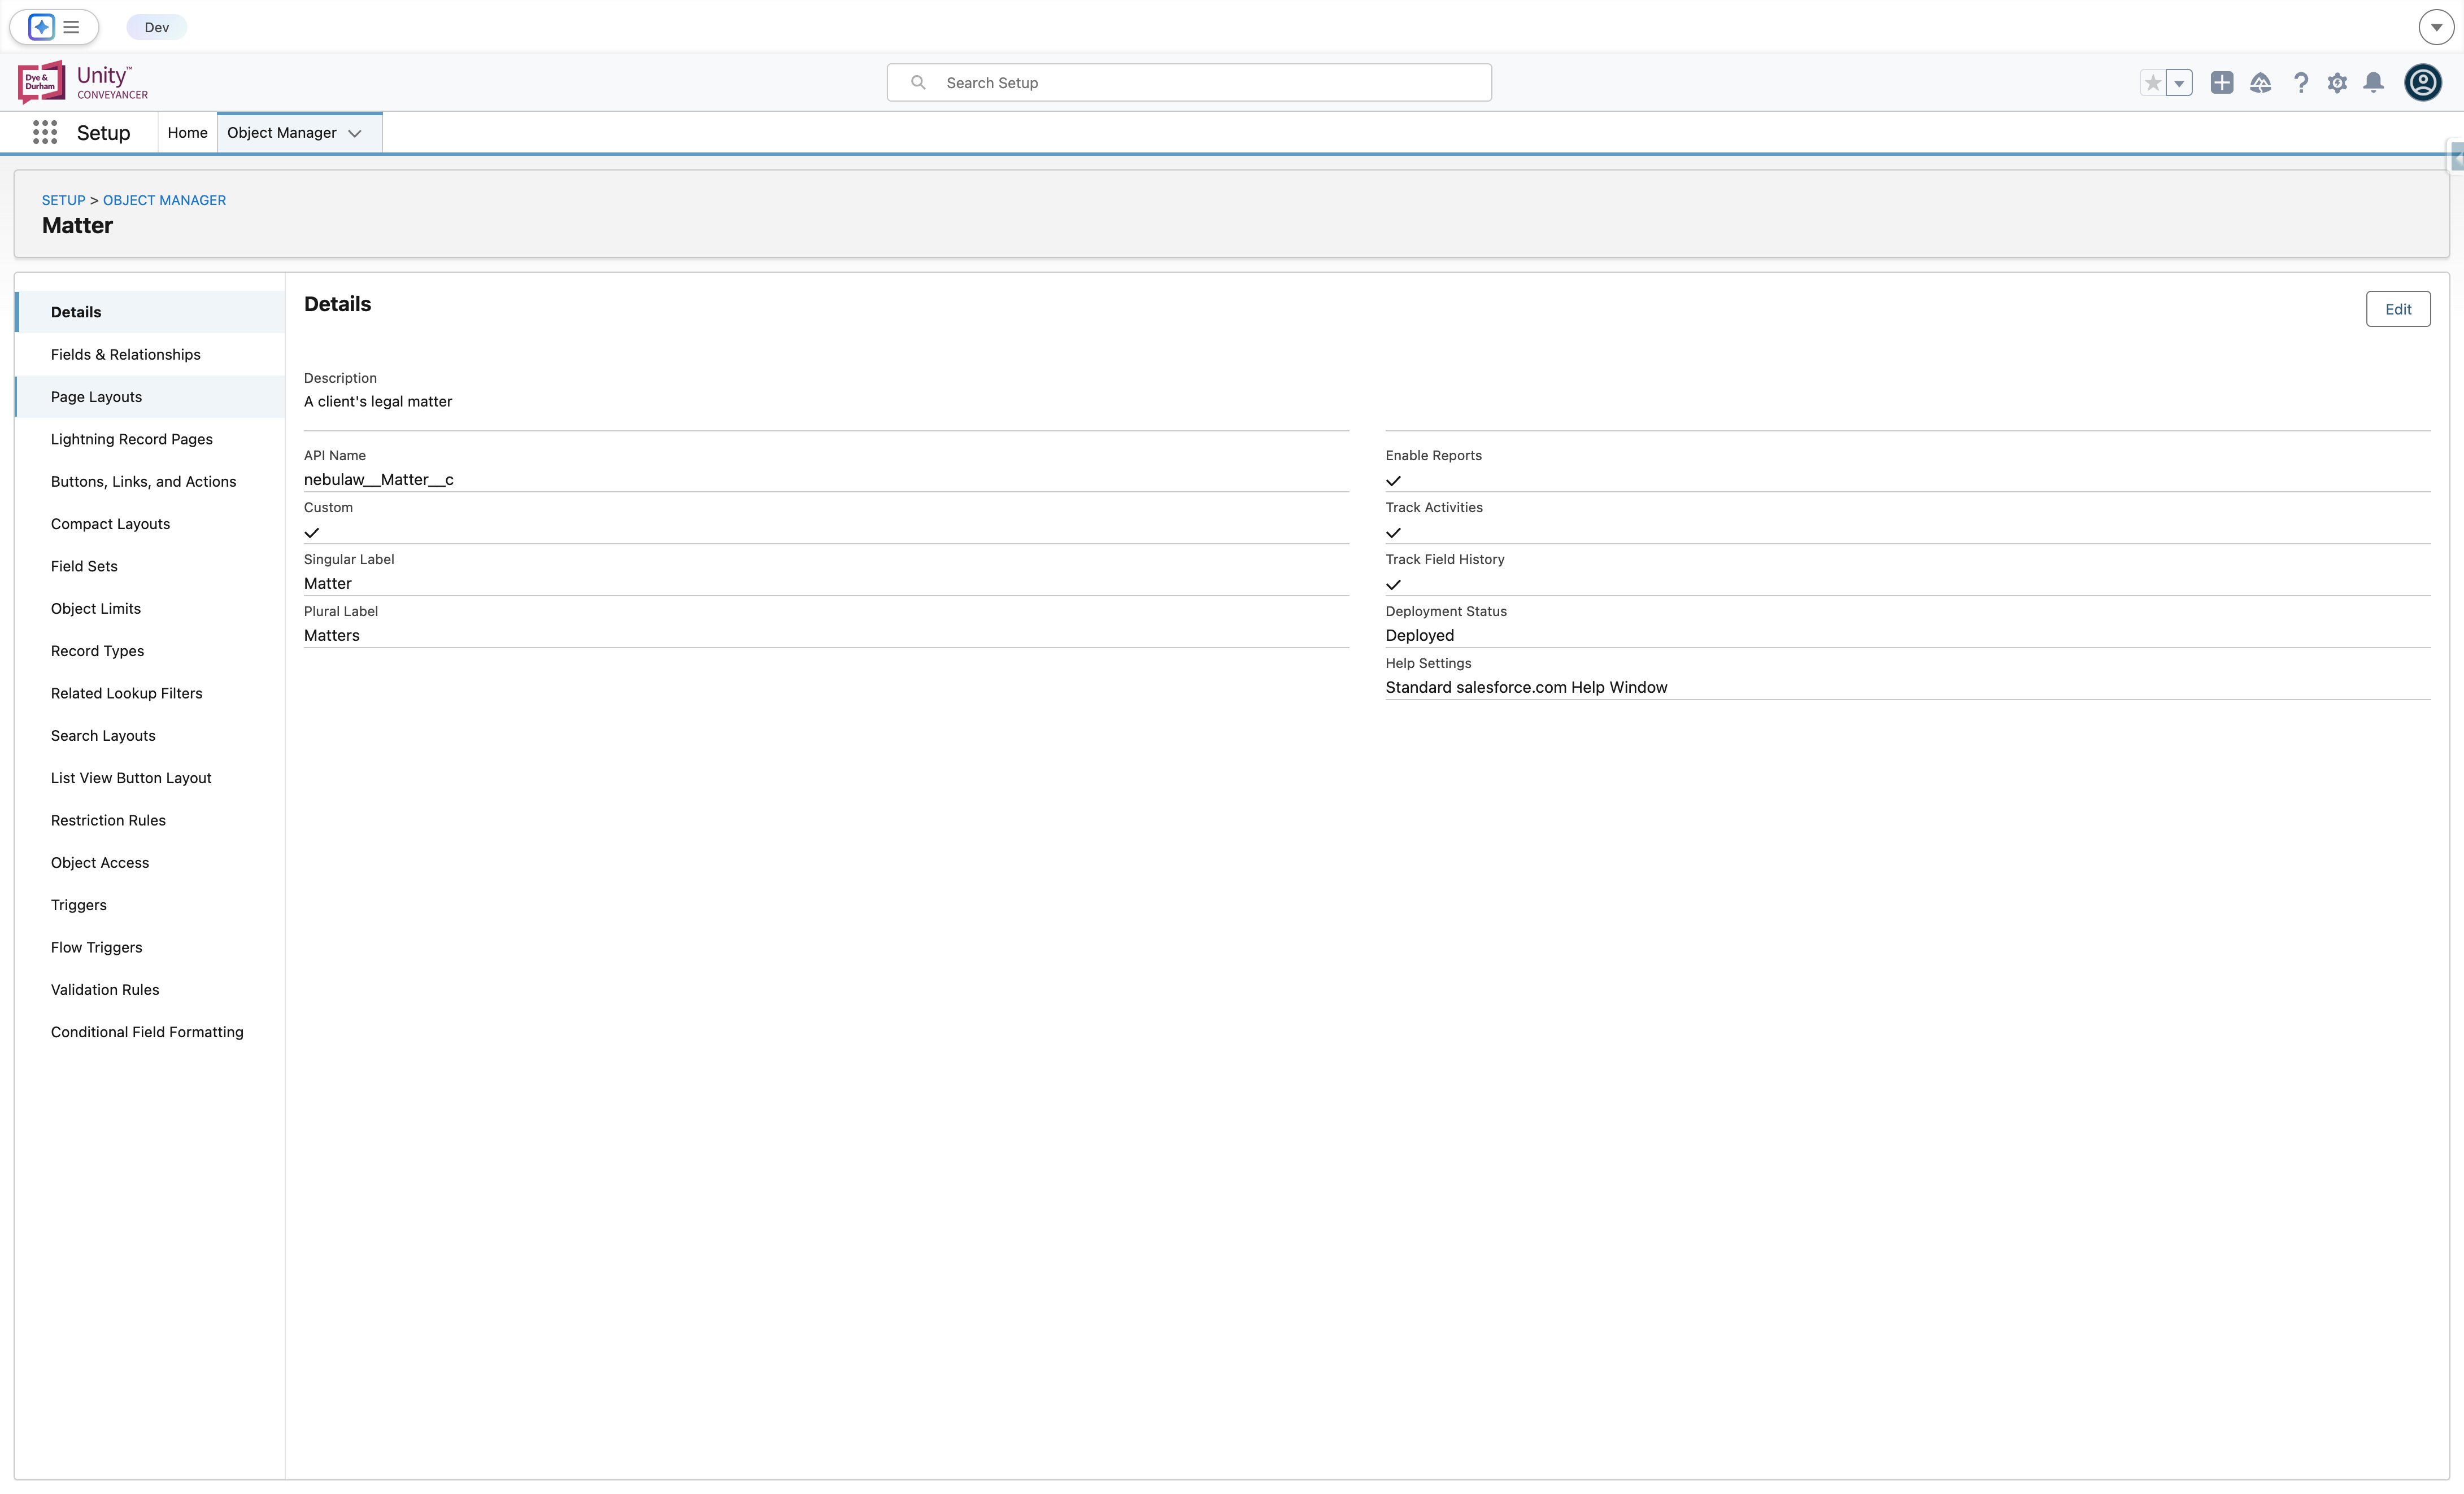2464x1494 pixels.
Task: Open Fields & Relationships section
Action: [150, 355]
